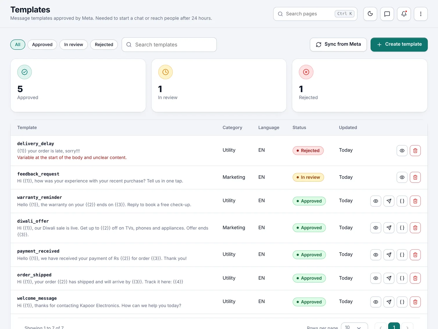Preview the welcome_message template

(x=376, y=302)
